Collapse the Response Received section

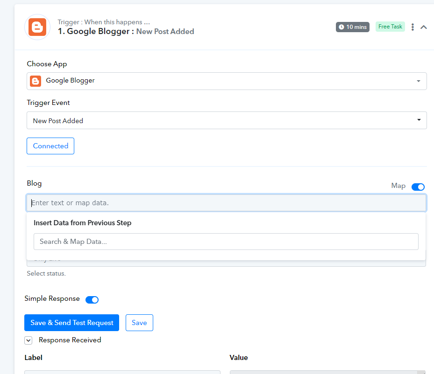[28, 340]
